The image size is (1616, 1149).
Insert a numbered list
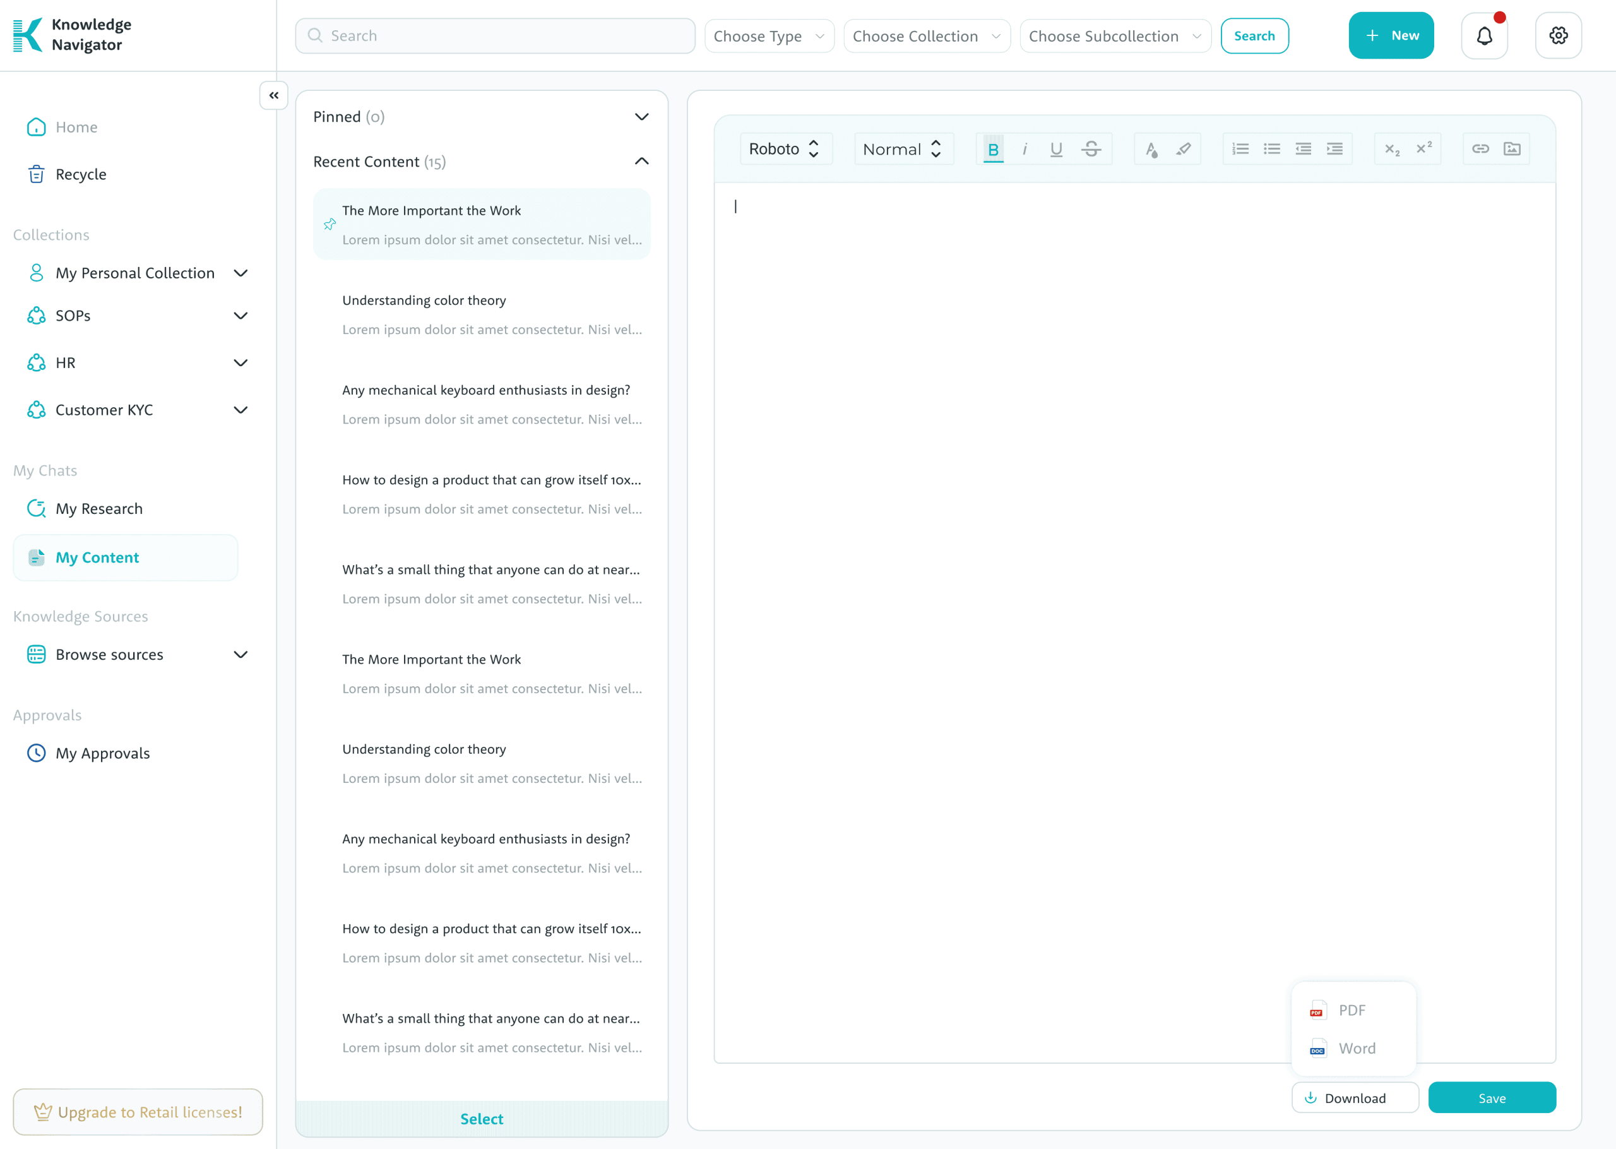point(1240,149)
